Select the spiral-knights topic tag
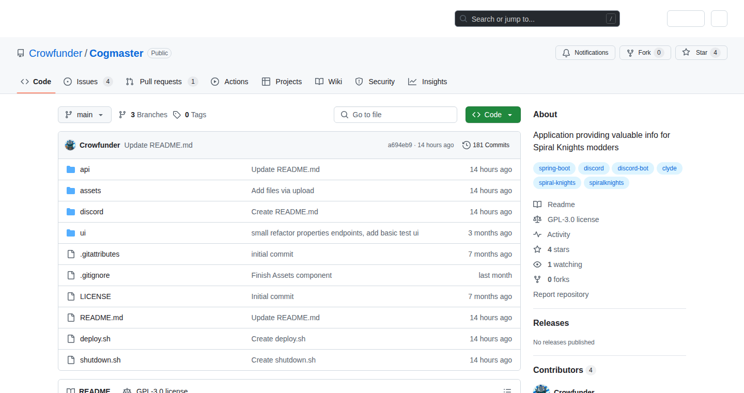 (557, 183)
